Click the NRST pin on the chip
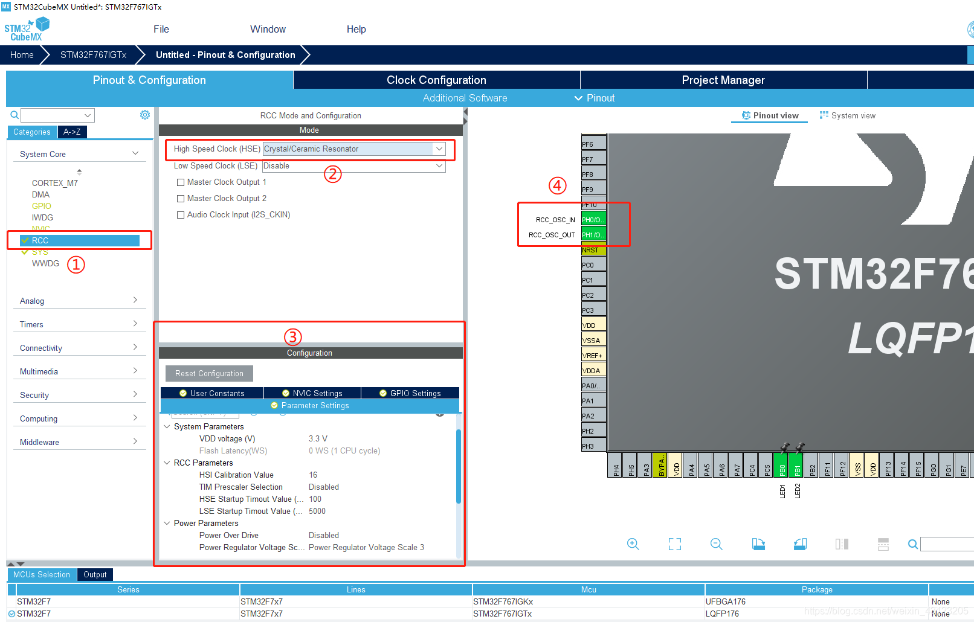Screen dimensions: 974x622 pyautogui.click(x=593, y=249)
